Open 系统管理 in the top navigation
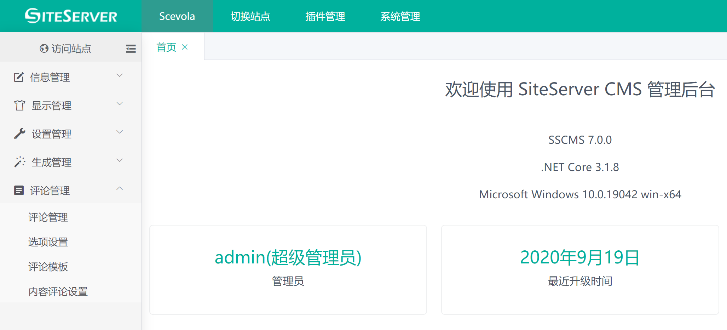 [x=400, y=16]
